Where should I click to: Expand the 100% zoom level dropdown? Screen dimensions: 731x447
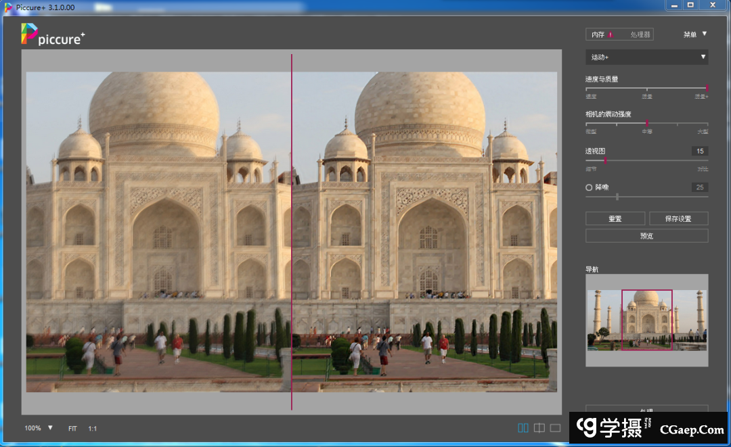[x=50, y=428]
